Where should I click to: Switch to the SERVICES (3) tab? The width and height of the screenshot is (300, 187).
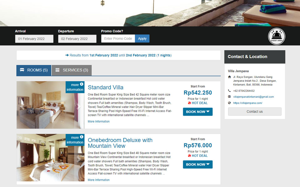click(x=72, y=70)
